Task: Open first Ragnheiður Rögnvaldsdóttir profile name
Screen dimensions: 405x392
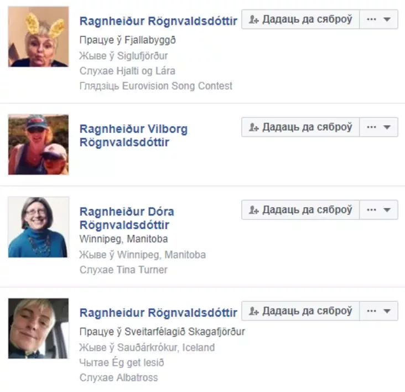Action: coord(158,21)
